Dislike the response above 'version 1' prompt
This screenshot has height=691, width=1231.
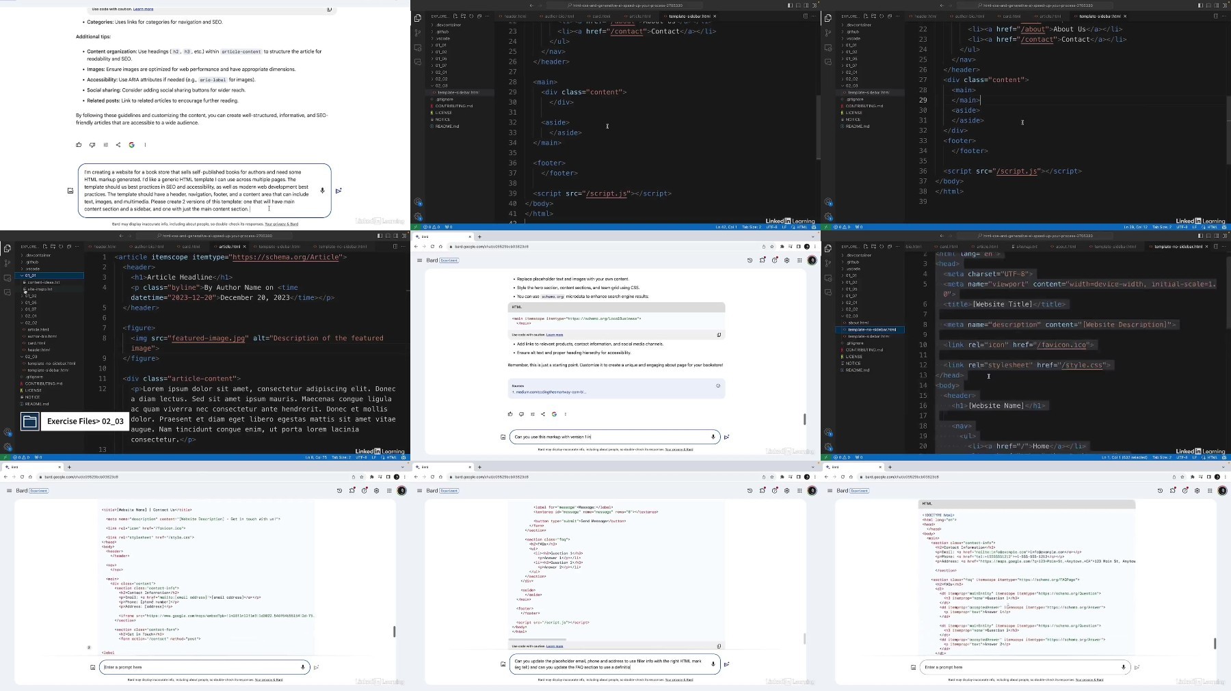[521, 414]
